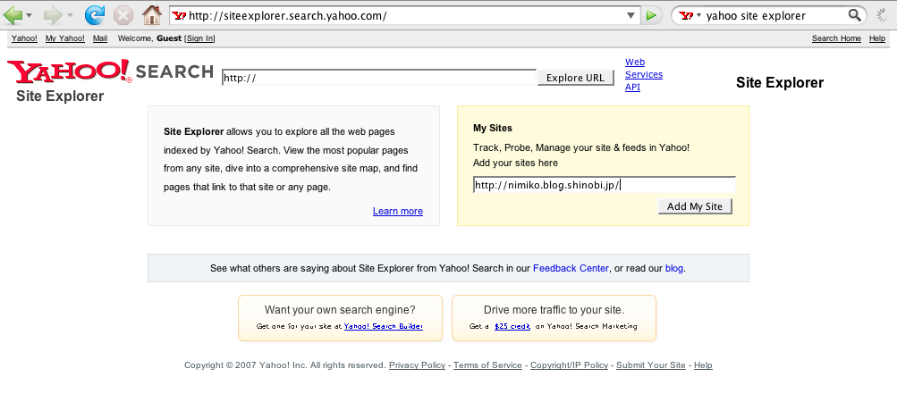This screenshot has width=897, height=419.
Task: Open the search engine selector dropdown
Action: coord(690,16)
